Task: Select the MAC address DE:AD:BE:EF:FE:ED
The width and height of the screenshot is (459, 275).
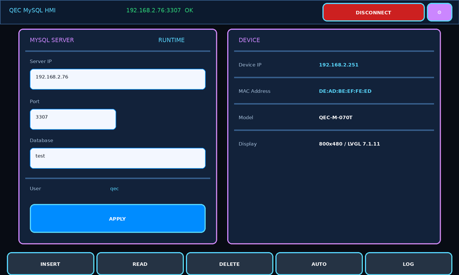Action: pyautogui.click(x=345, y=91)
